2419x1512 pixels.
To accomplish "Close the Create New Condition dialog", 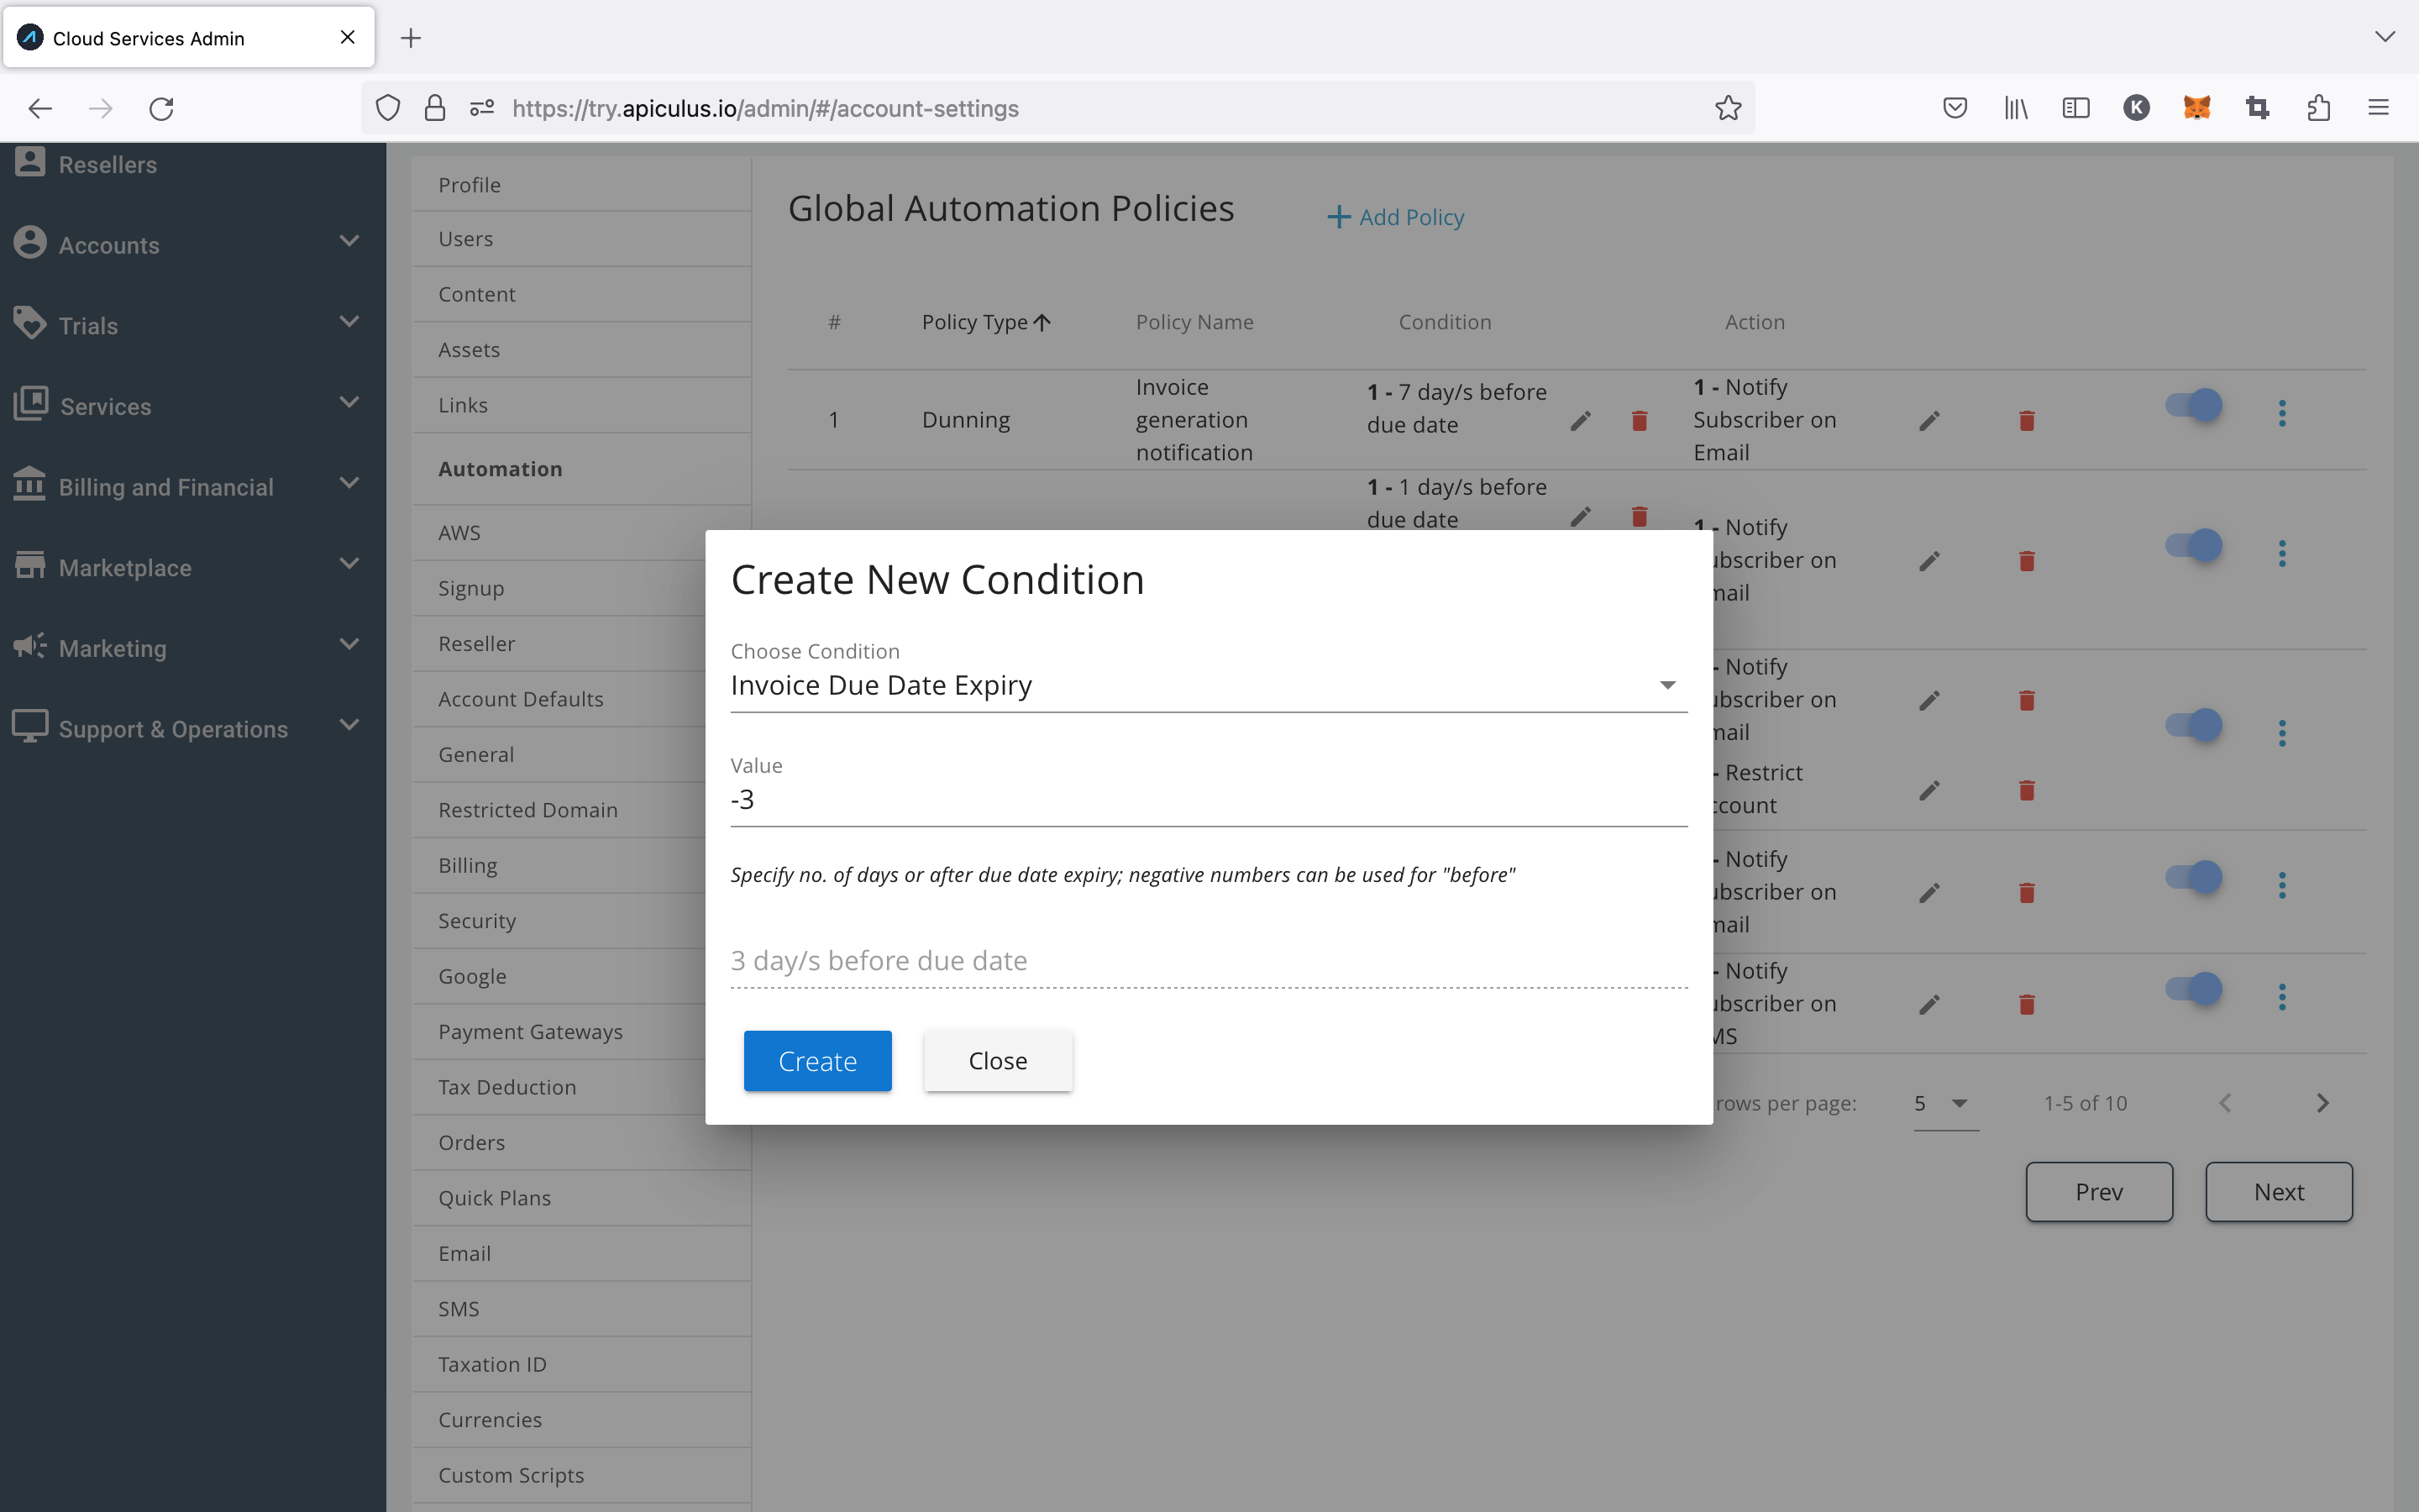I will click(x=997, y=1061).
